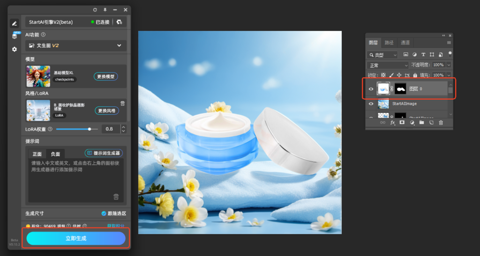Select the 图层 0 layer image thumbnail
Viewport: 480px width, 256px height.
click(383, 89)
